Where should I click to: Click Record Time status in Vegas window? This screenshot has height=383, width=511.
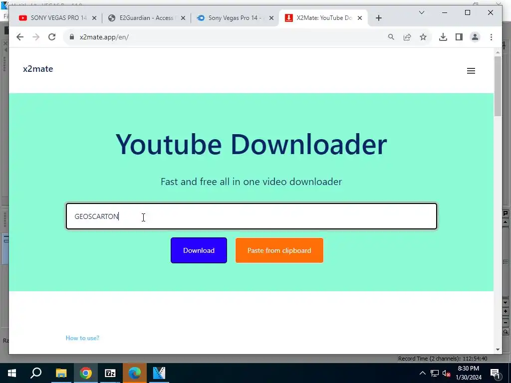[x=443, y=359]
